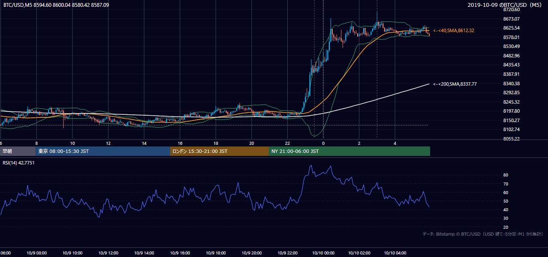Click hour tick 0 under price chart
The image size is (548, 257).
click(323, 143)
